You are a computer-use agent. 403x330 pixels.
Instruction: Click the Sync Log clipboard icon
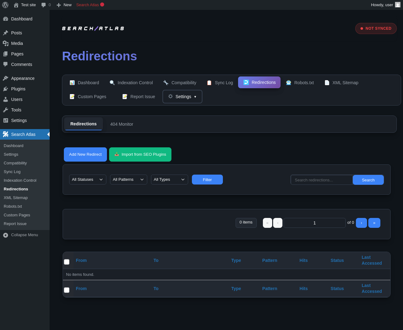[209, 83]
